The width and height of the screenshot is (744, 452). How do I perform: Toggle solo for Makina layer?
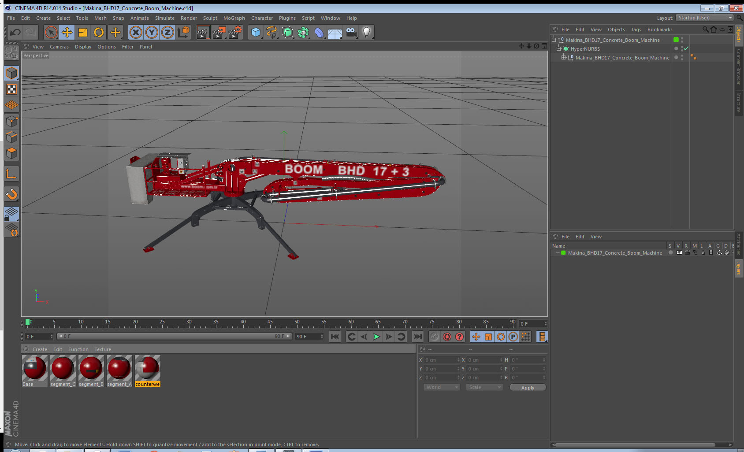[x=671, y=253]
